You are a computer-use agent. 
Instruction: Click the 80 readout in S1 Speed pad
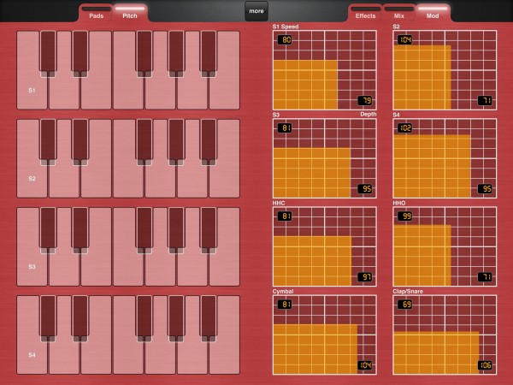coord(285,40)
